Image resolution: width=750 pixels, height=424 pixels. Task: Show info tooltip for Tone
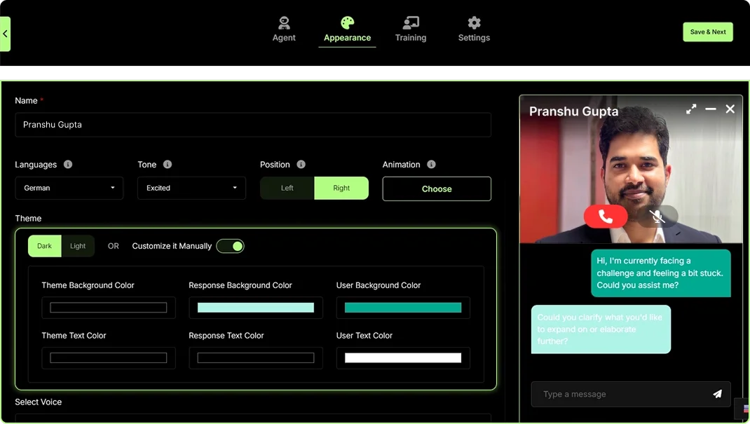point(168,165)
